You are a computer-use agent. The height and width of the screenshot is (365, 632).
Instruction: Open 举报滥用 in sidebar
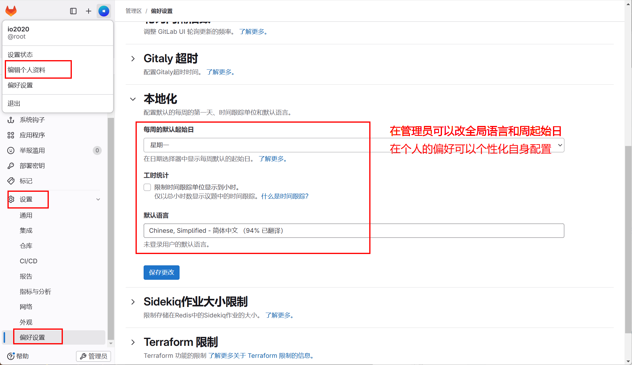click(x=32, y=150)
